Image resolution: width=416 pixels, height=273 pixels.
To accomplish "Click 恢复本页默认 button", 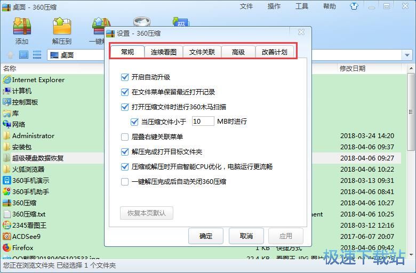I will 147,213.
